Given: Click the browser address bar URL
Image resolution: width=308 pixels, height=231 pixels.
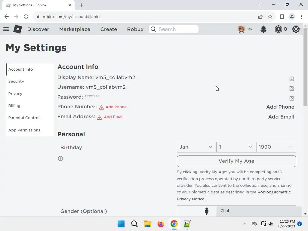Looking at the screenshot, I should point(71,17).
